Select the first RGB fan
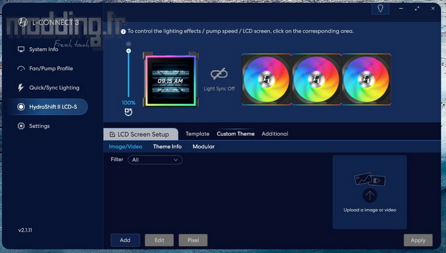 tap(266, 79)
